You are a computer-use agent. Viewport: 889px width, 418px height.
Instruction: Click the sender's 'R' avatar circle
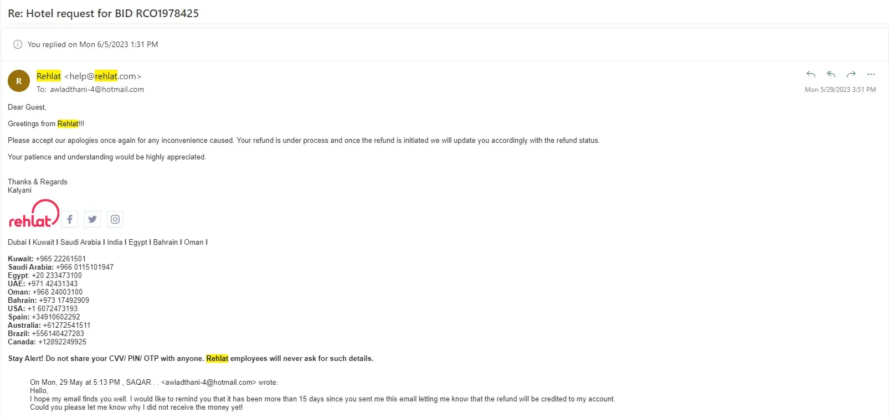(19, 81)
